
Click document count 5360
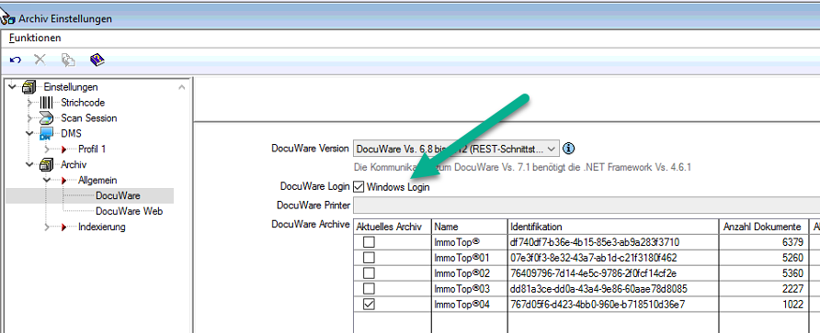coord(792,273)
